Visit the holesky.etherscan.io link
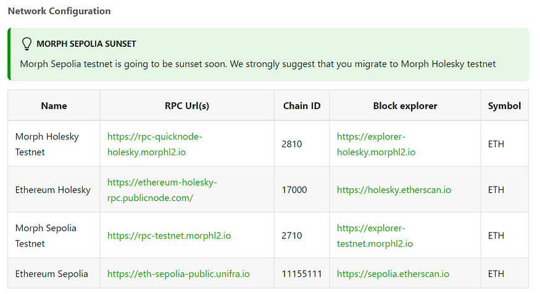The width and height of the screenshot is (540, 294). pyautogui.click(x=394, y=190)
